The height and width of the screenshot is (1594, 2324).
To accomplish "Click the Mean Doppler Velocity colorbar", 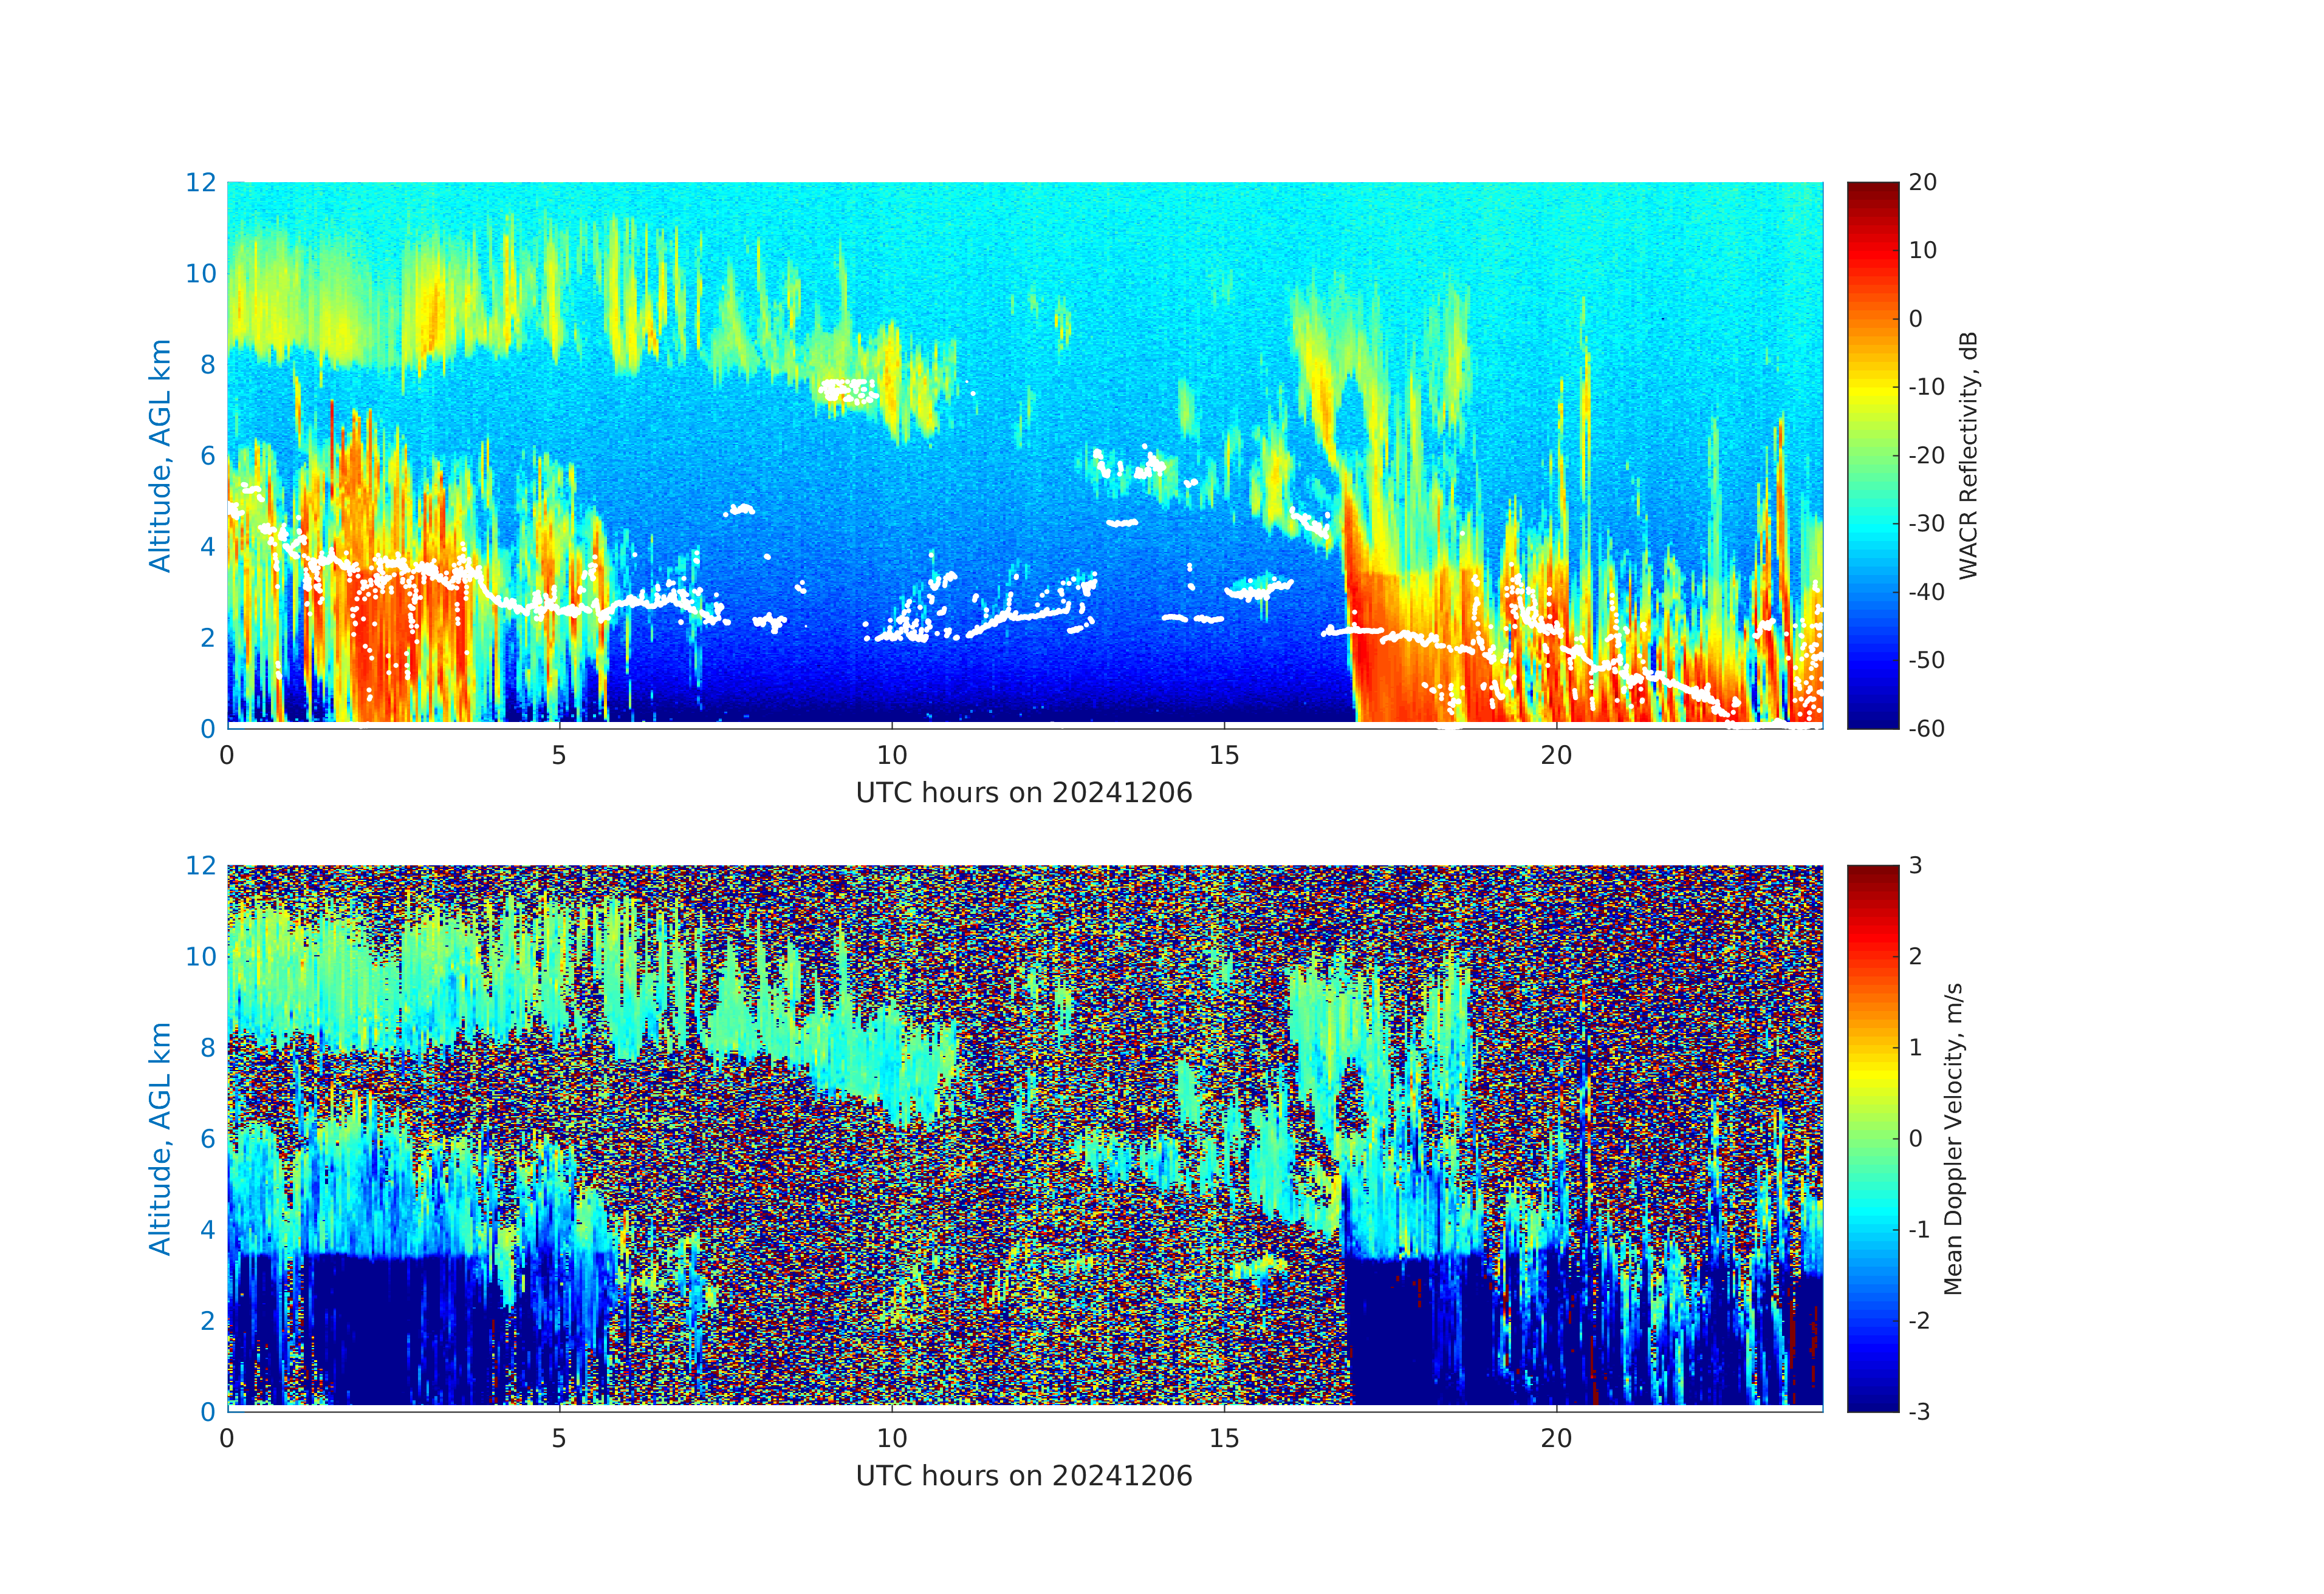I will point(1872,1137).
